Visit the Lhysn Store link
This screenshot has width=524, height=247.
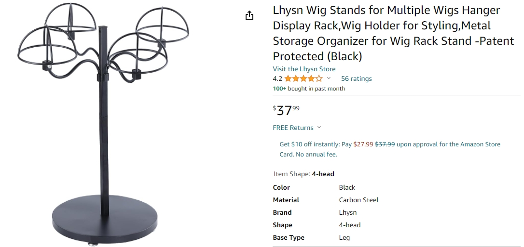304,69
